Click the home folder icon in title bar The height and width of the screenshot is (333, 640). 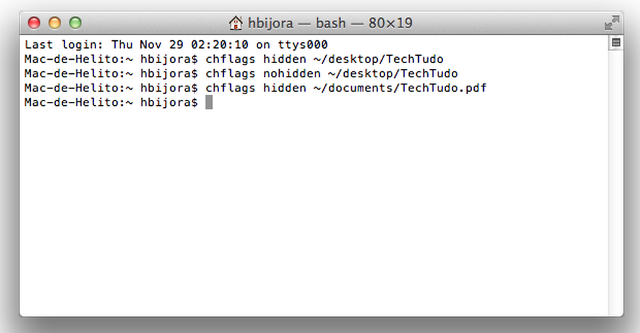235,23
